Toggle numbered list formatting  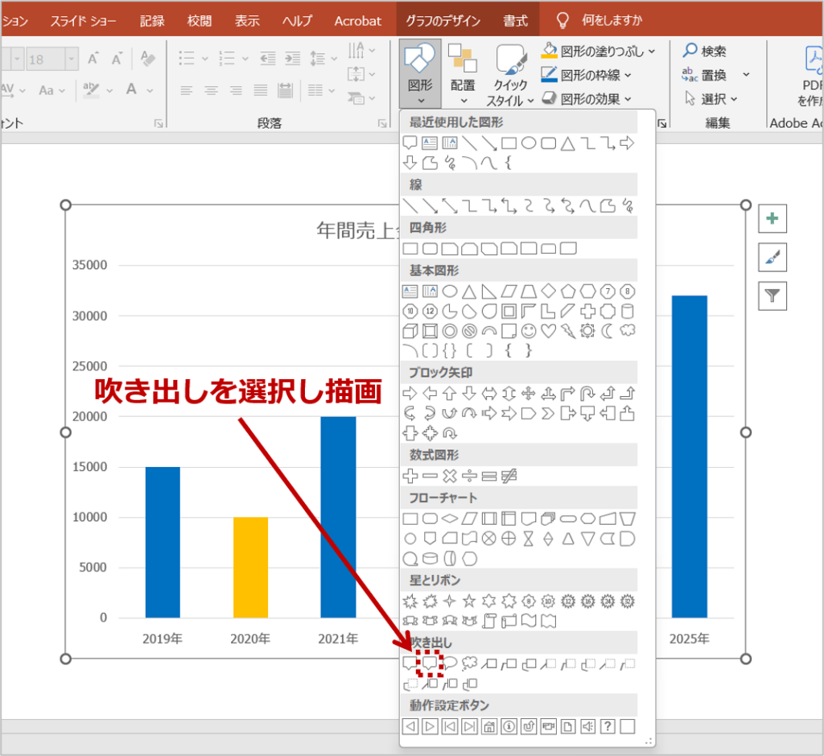click(227, 58)
